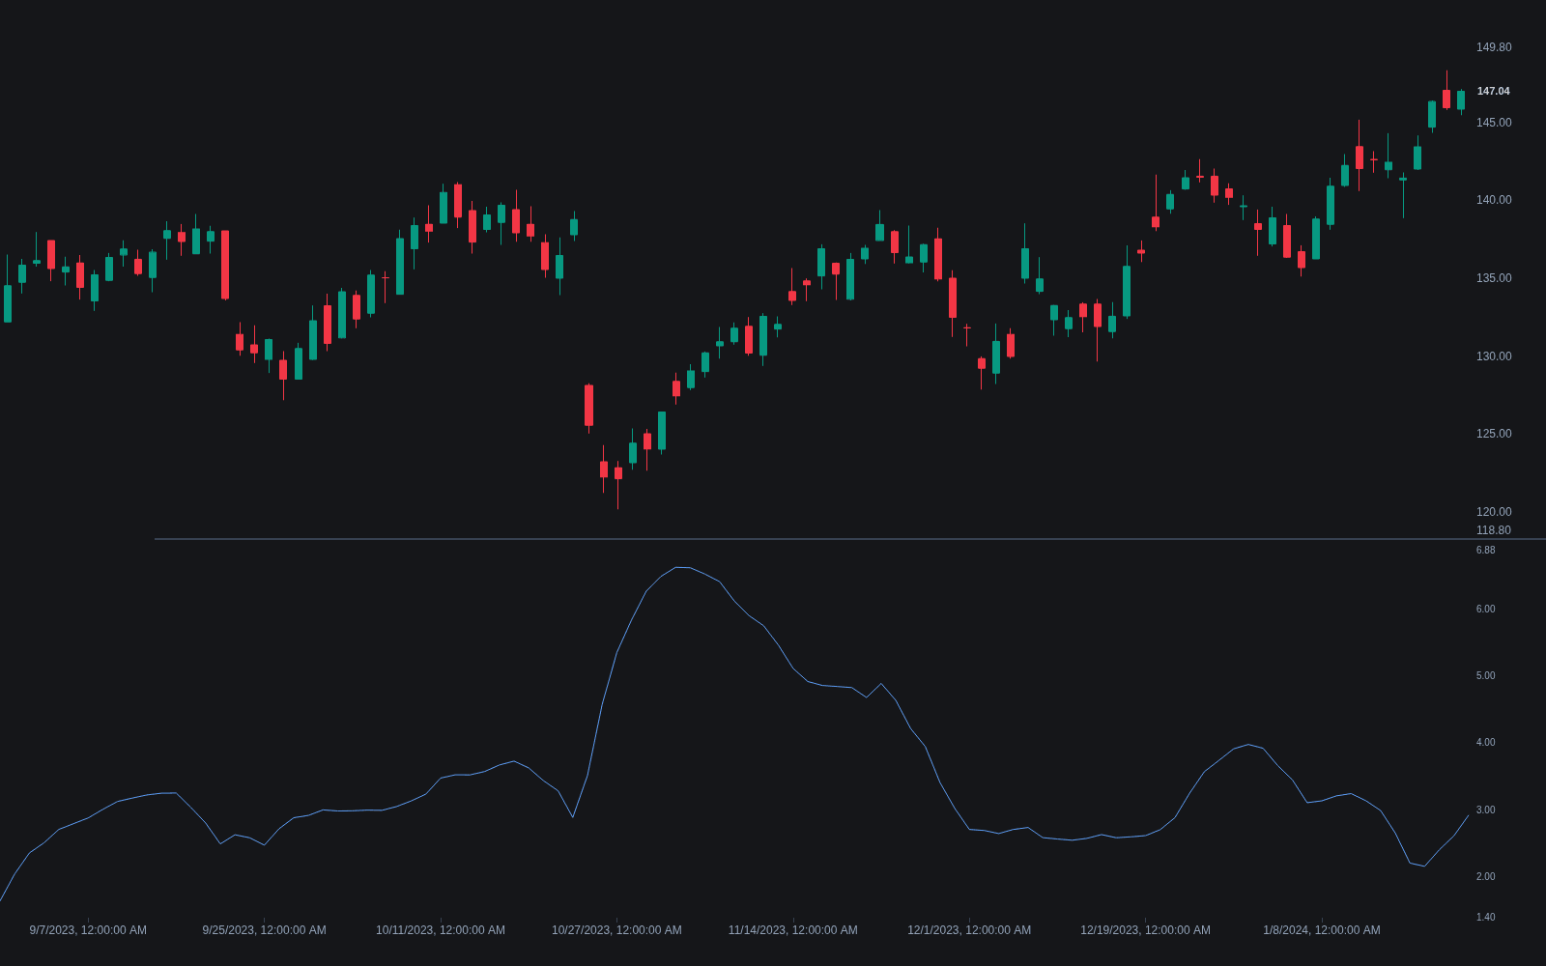The height and width of the screenshot is (966, 1546).
Task: Click the 12/19/2023 date label
Action: [1145, 930]
